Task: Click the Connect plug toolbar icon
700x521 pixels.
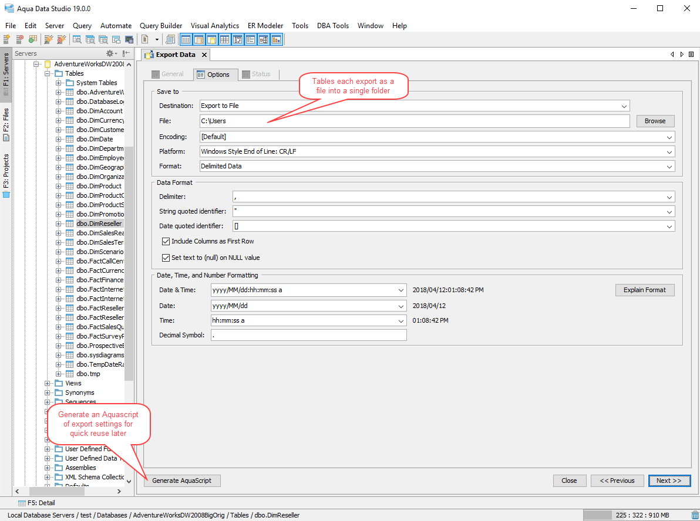Action: point(48,40)
